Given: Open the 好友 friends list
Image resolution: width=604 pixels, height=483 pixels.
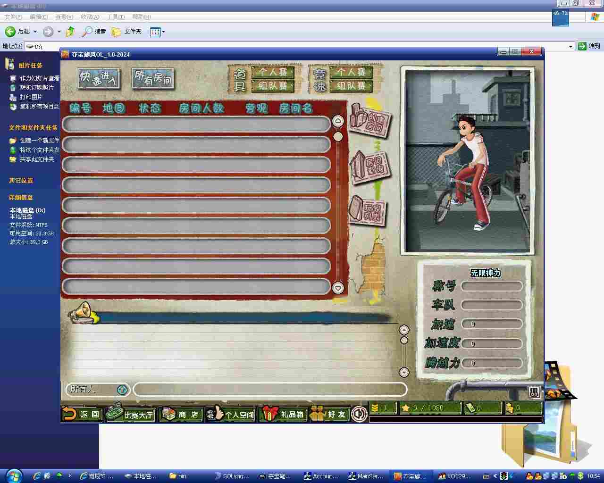Looking at the screenshot, I should coord(330,414).
